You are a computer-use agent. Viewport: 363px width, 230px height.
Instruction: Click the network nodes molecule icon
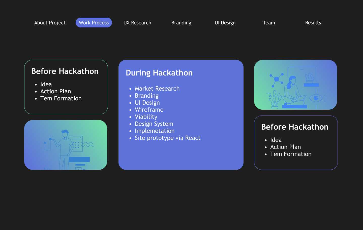tap(277, 79)
